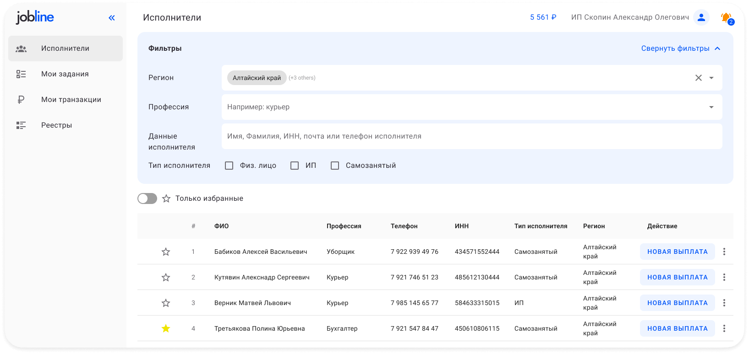Go to Мои транзакции
The image size is (749, 354).
coord(66,100)
